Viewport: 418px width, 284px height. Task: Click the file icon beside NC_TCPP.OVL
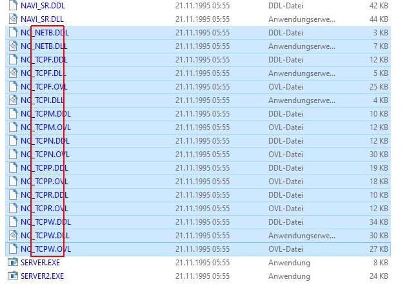(13, 182)
